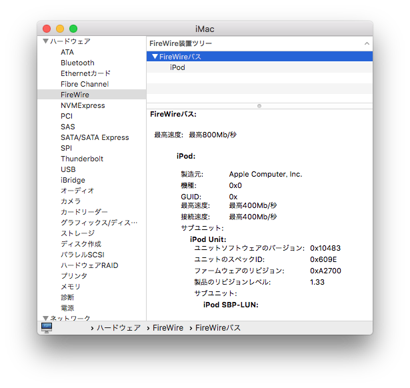Click the 0x609E spec ID value
Viewport: 410px width, 388px height.
tap(323, 259)
